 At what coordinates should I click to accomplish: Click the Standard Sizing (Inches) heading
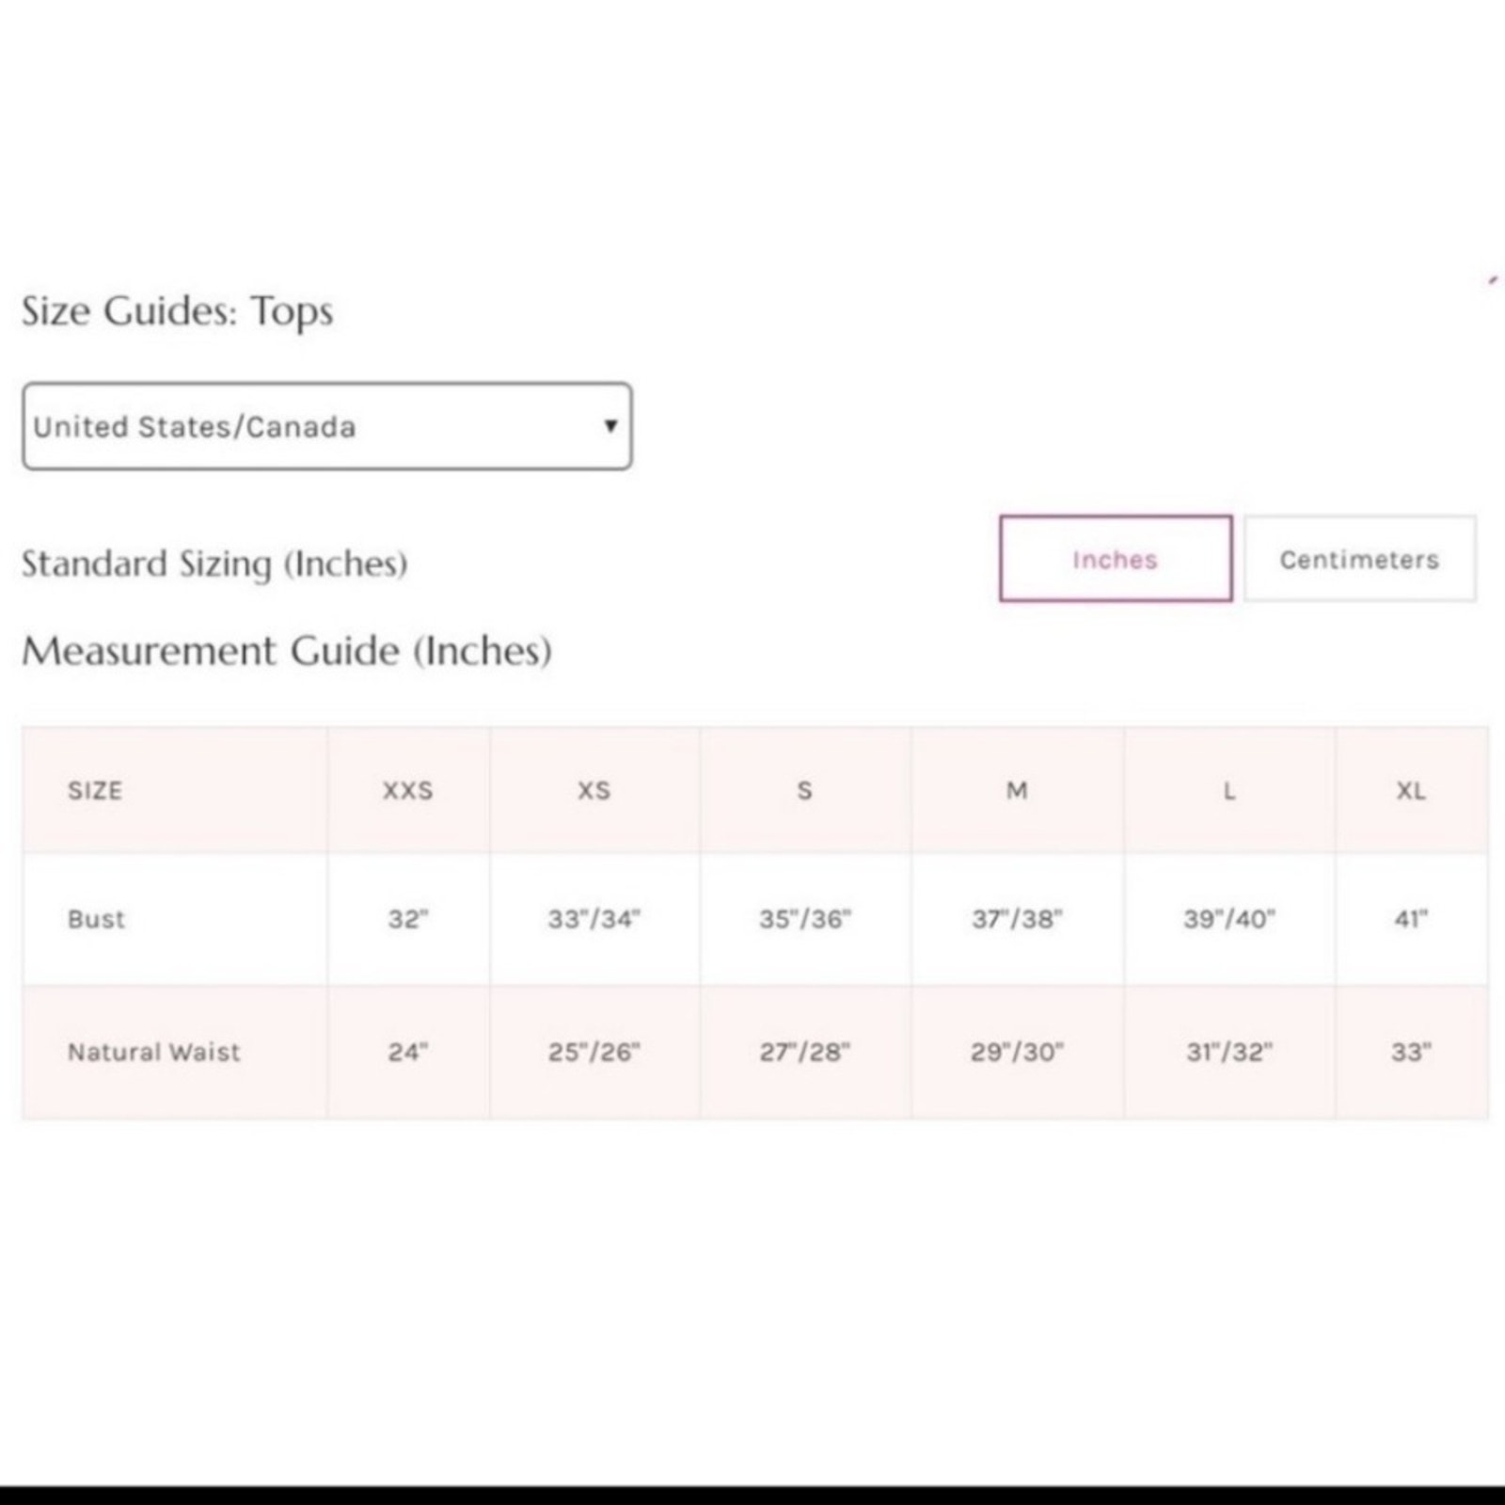tap(214, 563)
